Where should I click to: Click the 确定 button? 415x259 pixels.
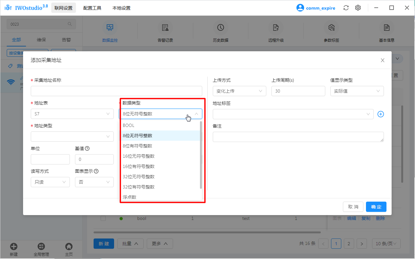(x=376, y=207)
